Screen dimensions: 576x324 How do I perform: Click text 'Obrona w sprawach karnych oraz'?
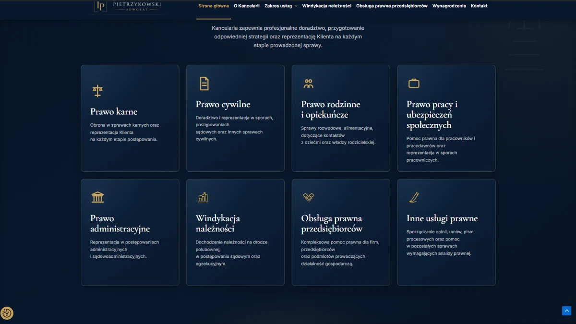click(124, 125)
